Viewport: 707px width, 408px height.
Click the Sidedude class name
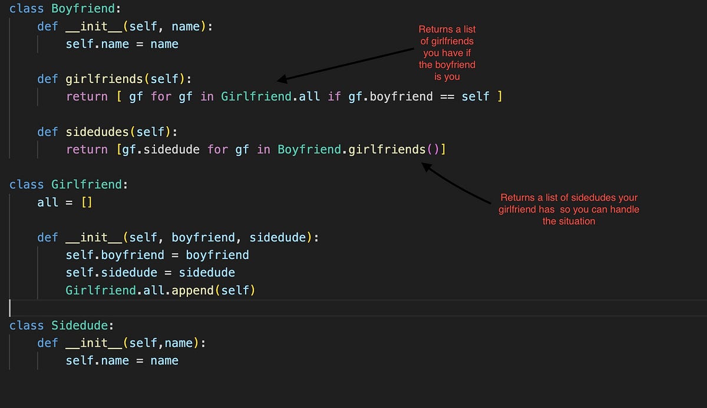pyautogui.click(x=78, y=325)
